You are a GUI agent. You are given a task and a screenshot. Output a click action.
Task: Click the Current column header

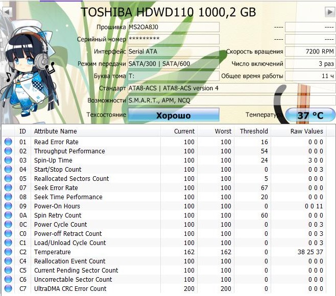pyautogui.click(x=179, y=131)
